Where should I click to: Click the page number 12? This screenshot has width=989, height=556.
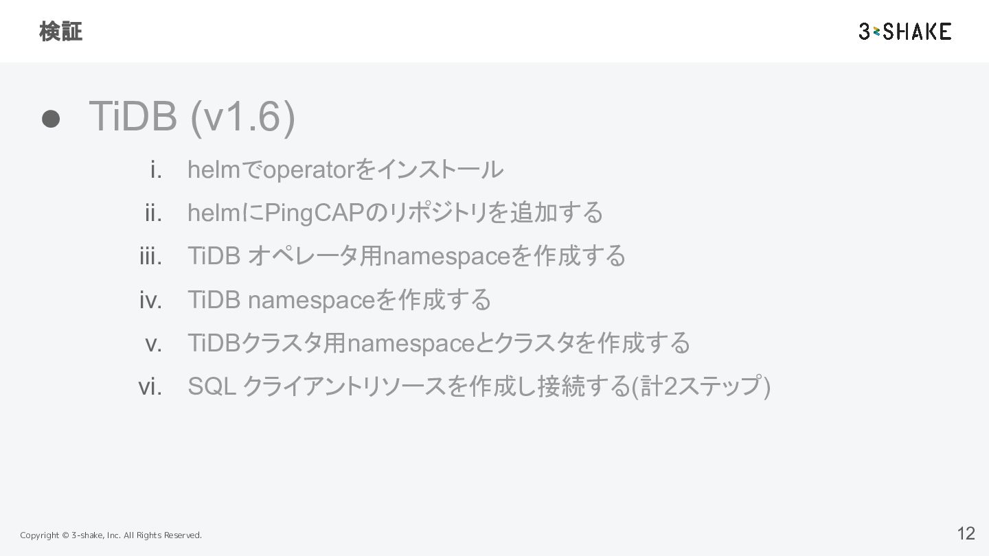(x=966, y=533)
